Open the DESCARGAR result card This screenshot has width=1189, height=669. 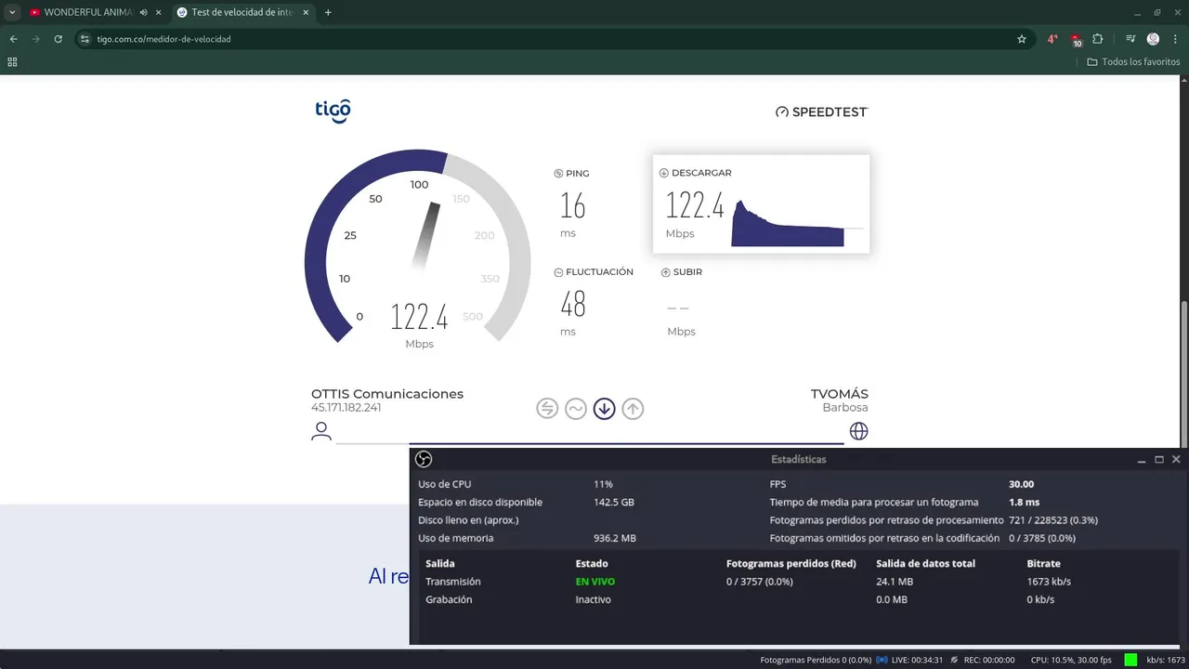[761, 203]
